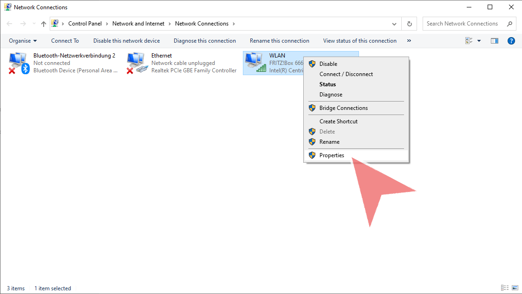The image size is (522, 294).
Task: Click Network and Internet in breadcrumb path
Action: [x=138, y=24]
